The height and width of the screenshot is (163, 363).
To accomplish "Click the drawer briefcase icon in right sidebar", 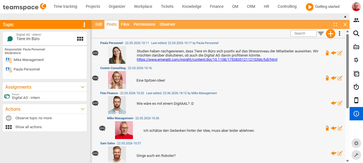I will [x=356, y=47].
